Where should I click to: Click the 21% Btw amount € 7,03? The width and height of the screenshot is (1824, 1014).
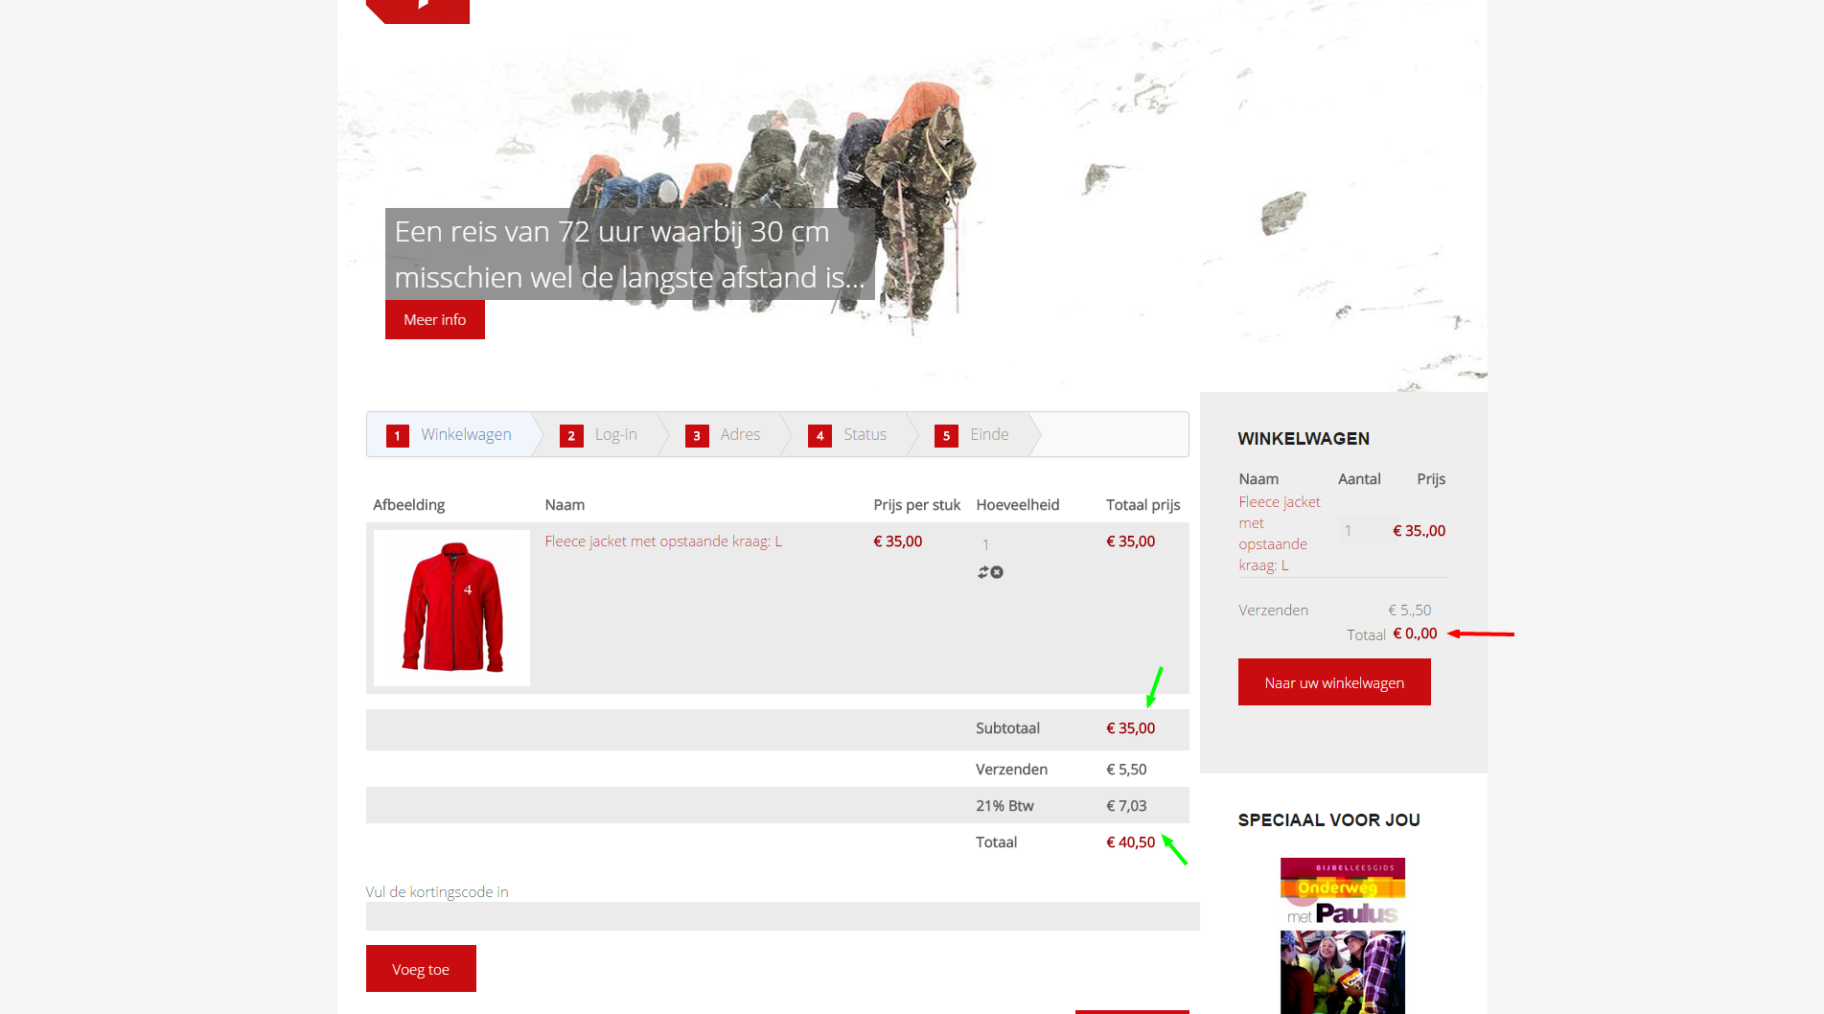coord(1126,806)
